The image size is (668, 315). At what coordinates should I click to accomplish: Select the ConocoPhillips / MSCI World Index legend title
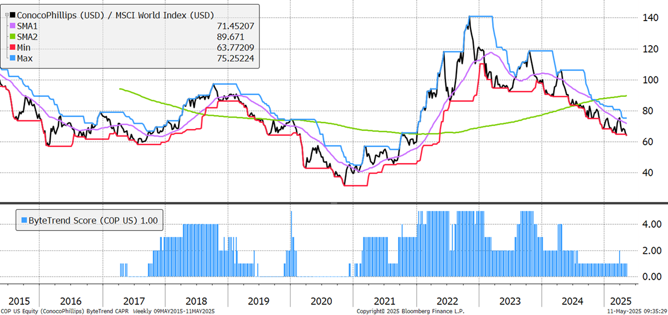pos(116,14)
